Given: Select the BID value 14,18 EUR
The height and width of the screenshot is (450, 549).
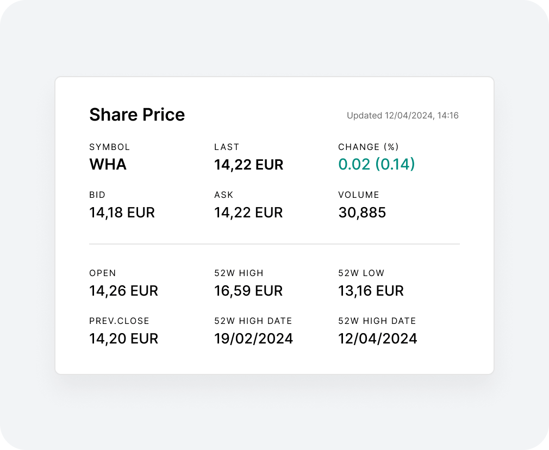Looking at the screenshot, I should click(122, 212).
